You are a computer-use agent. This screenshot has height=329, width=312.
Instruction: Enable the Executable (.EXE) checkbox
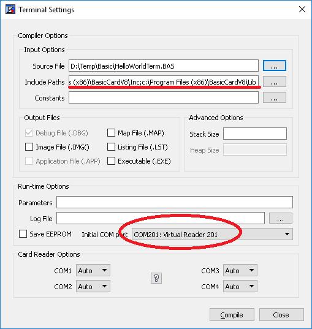(x=111, y=161)
